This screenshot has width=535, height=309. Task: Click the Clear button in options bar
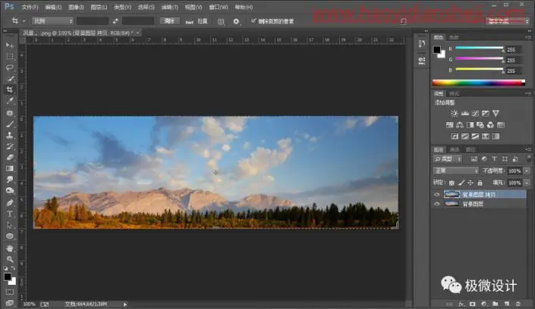(x=169, y=21)
